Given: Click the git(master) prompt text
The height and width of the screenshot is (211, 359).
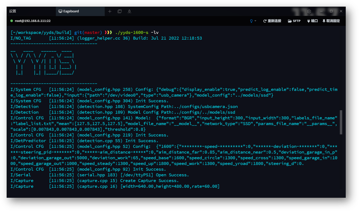Looking at the screenshot, I should click(x=88, y=32).
